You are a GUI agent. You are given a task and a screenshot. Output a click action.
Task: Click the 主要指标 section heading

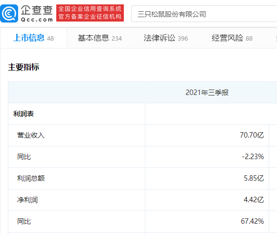pos(23,67)
